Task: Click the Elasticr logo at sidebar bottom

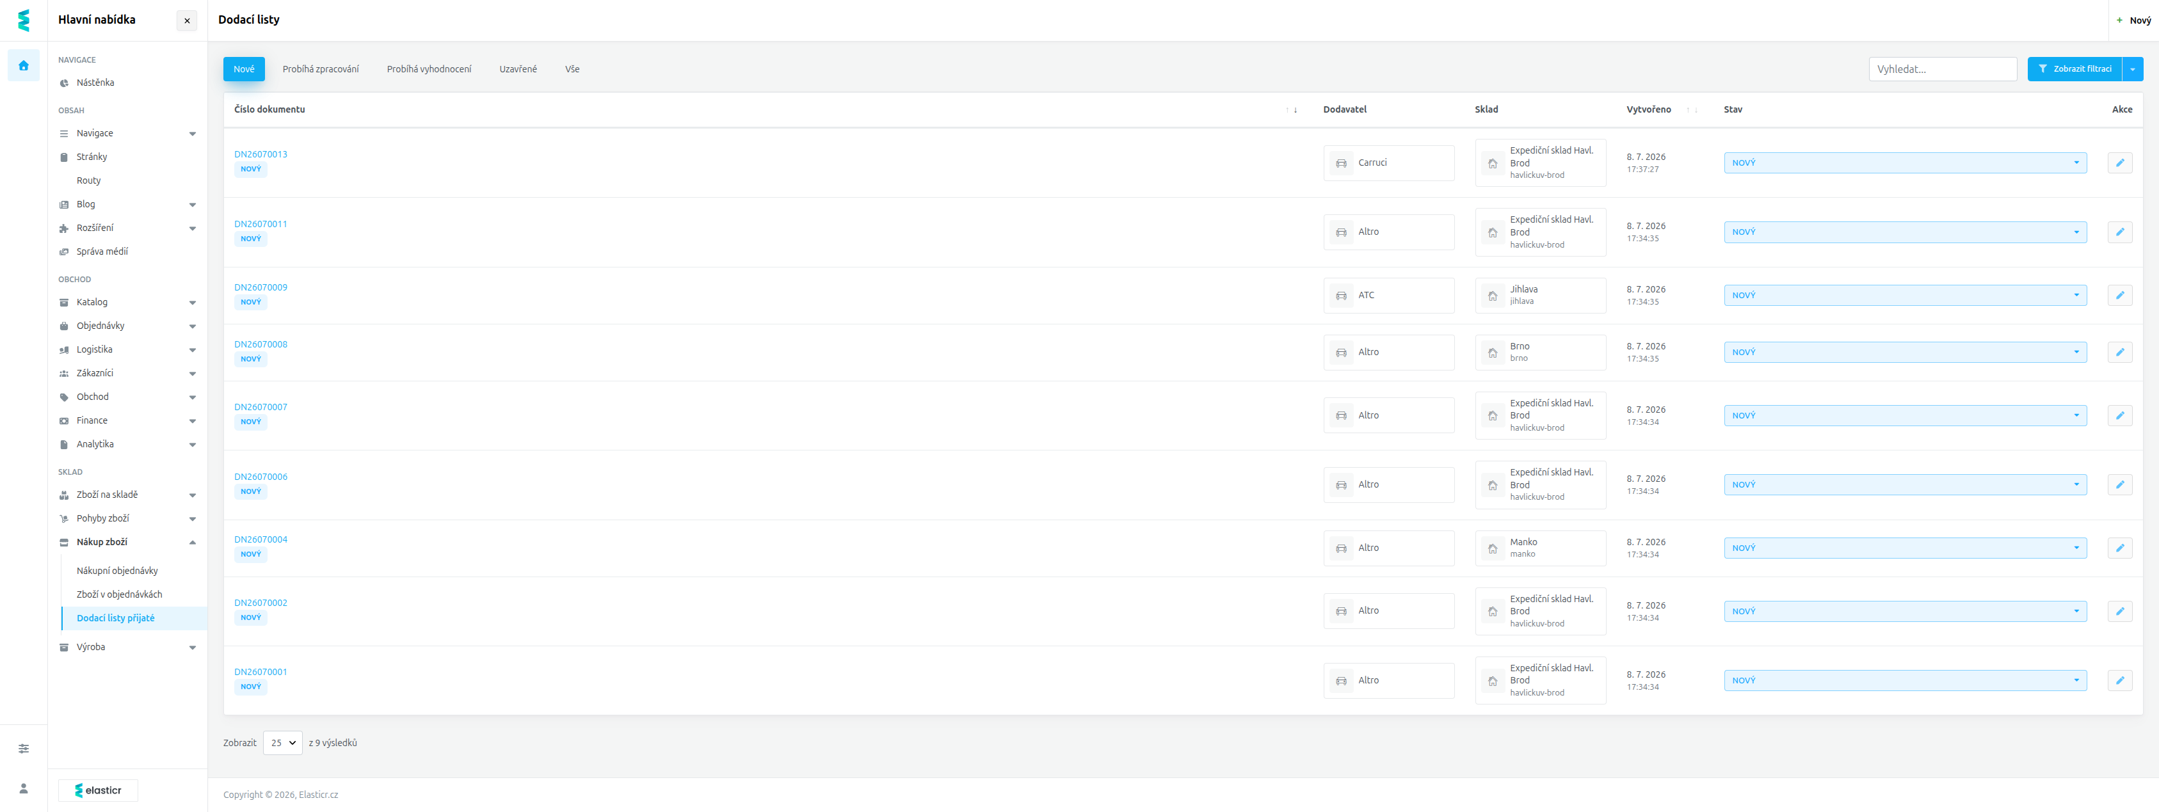Action: (98, 790)
